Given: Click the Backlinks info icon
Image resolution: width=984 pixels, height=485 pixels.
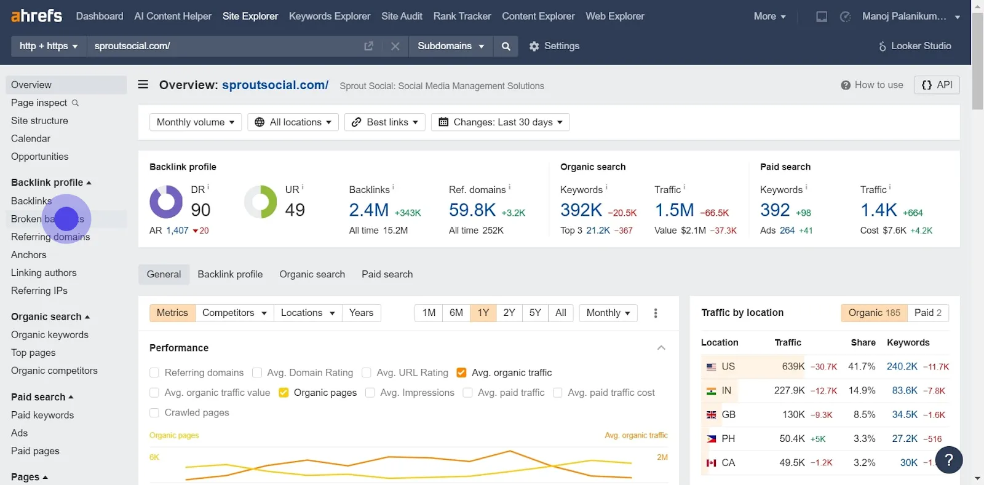Looking at the screenshot, I should 393,187.
